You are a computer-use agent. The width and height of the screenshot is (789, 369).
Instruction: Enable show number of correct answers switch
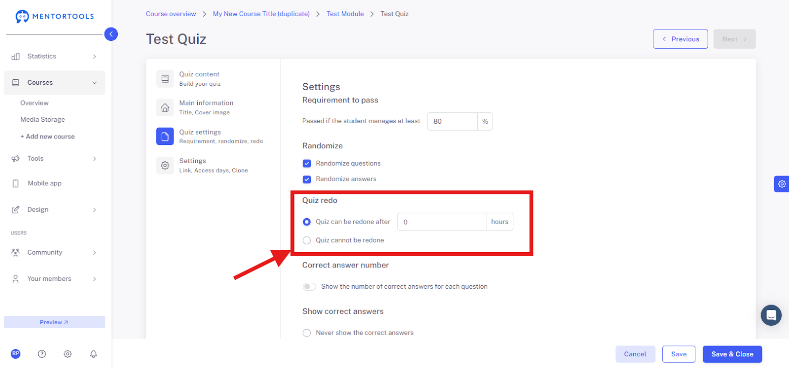click(x=309, y=287)
